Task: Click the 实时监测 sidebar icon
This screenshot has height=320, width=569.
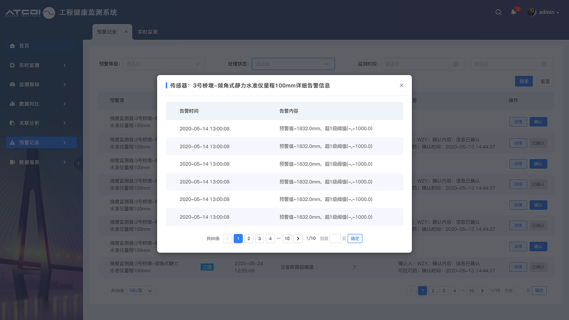Action: pyautogui.click(x=12, y=65)
